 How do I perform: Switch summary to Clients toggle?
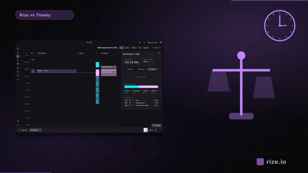click(x=130, y=69)
